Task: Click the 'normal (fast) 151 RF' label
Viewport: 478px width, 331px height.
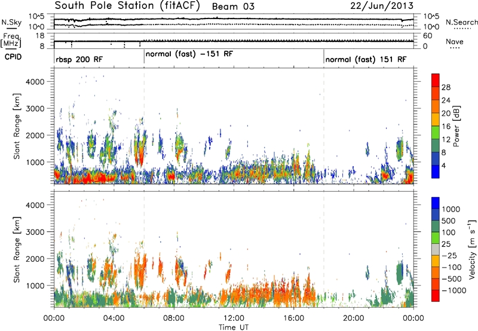Action: click(366, 59)
